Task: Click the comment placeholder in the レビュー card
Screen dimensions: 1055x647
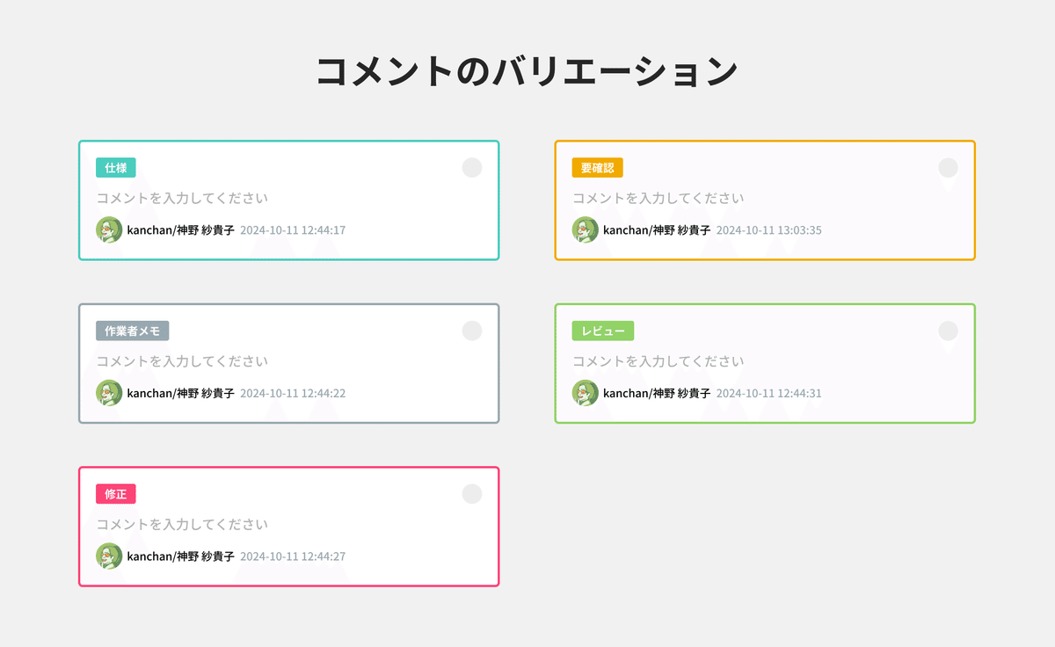Action: pyautogui.click(x=658, y=361)
